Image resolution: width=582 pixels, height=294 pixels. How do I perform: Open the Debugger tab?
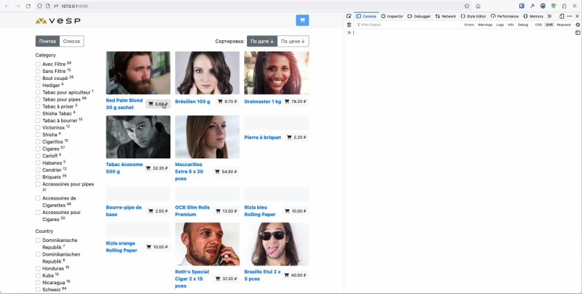click(419, 17)
